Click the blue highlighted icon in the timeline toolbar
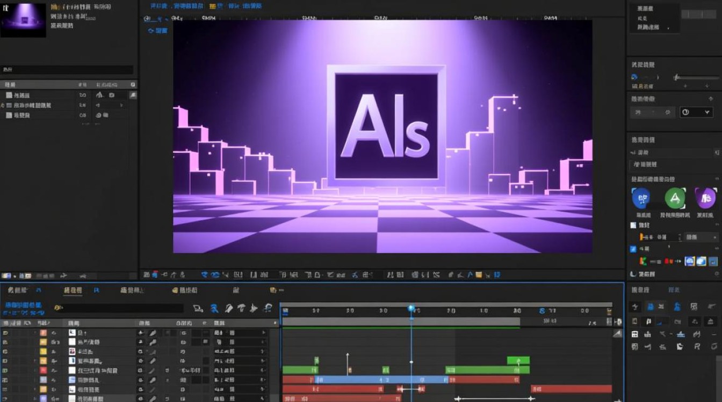Image resolution: width=722 pixels, height=402 pixels. 214,308
